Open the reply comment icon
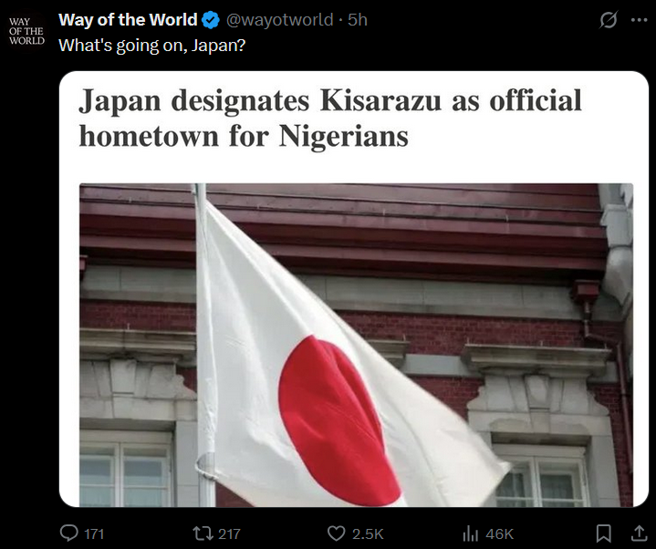656x549 pixels. click(69, 533)
